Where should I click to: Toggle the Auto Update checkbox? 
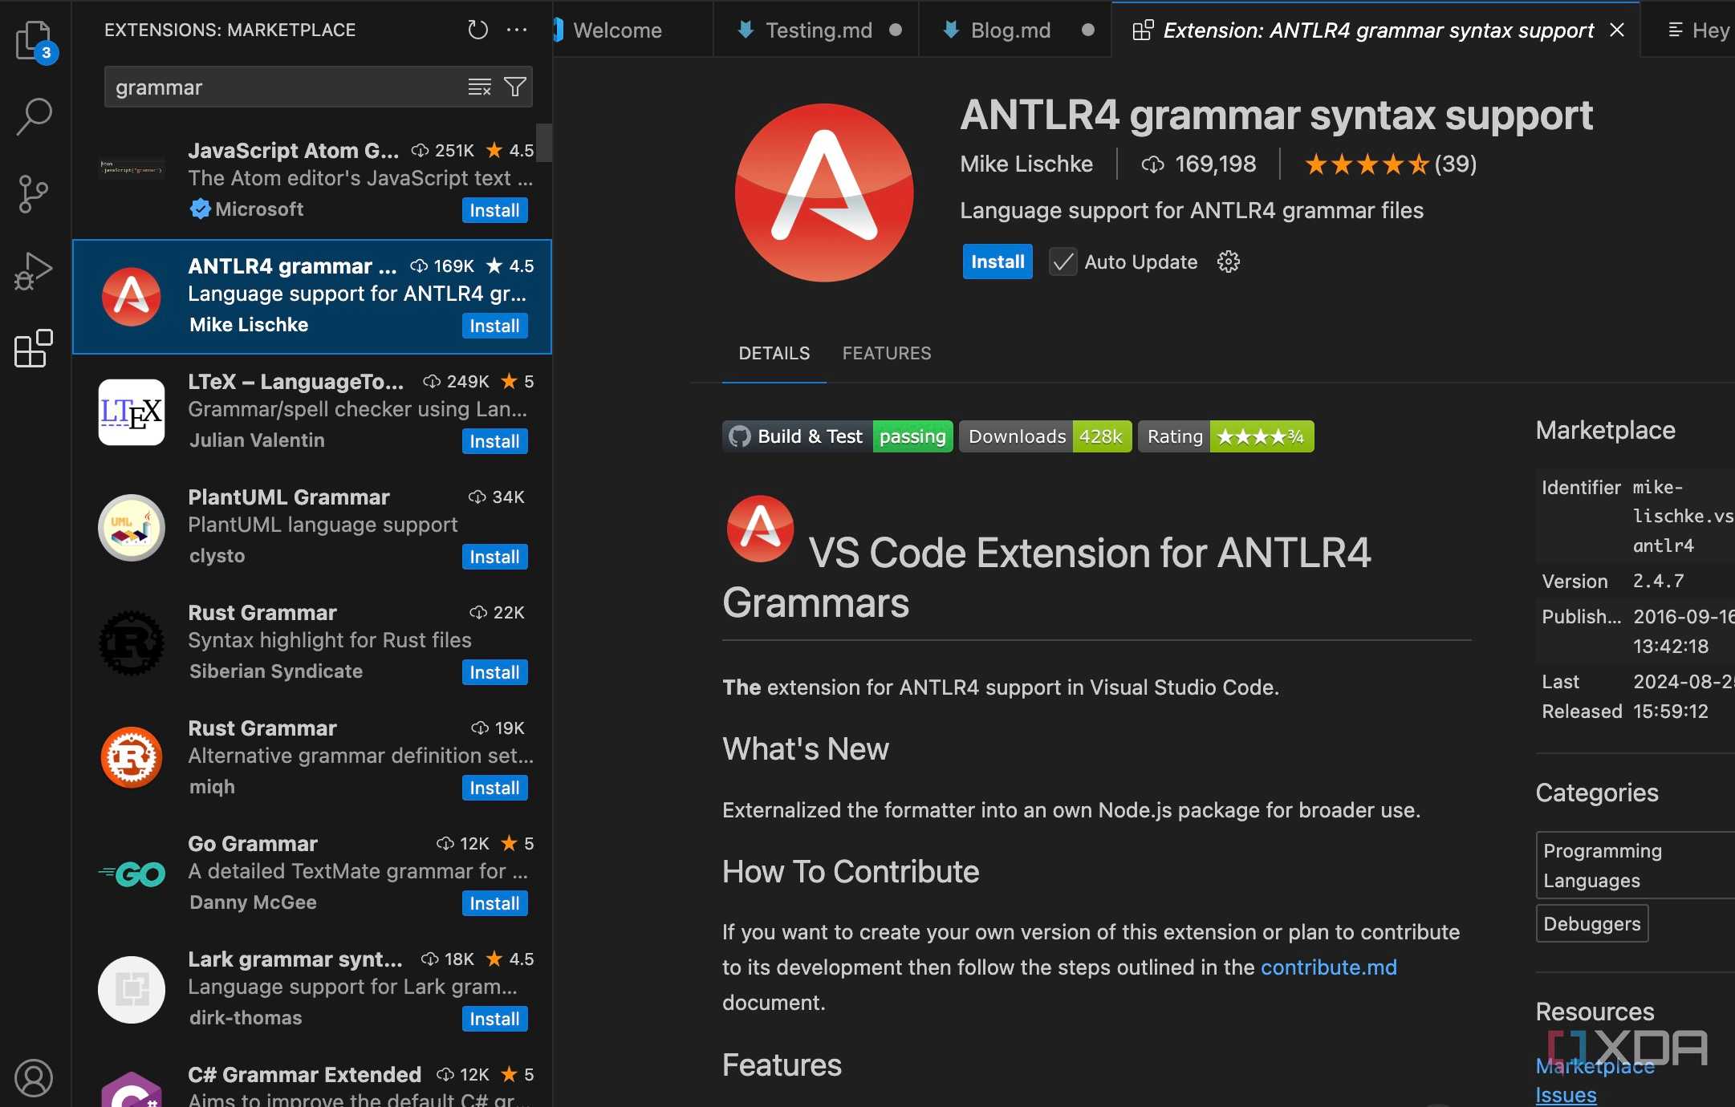point(1063,262)
